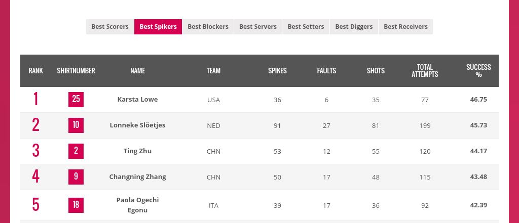Click shirt number 25 badge
Viewport: 519px width, 223px height.
pyautogui.click(x=76, y=100)
